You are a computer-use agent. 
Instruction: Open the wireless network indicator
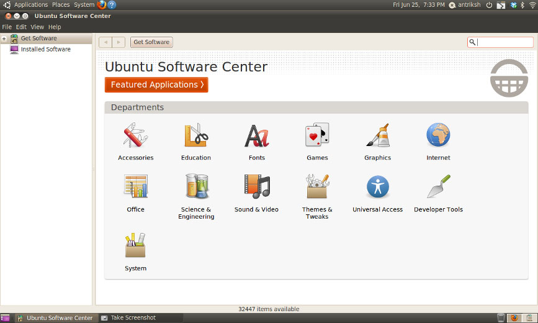(x=532, y=5)
